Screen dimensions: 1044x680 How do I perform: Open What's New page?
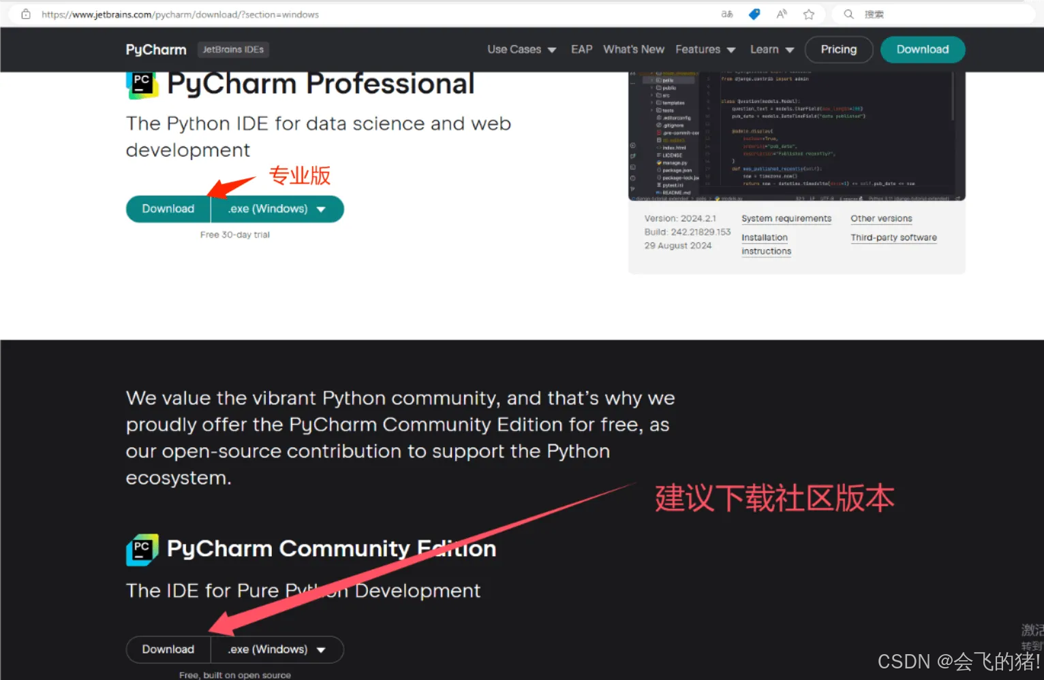634,50
